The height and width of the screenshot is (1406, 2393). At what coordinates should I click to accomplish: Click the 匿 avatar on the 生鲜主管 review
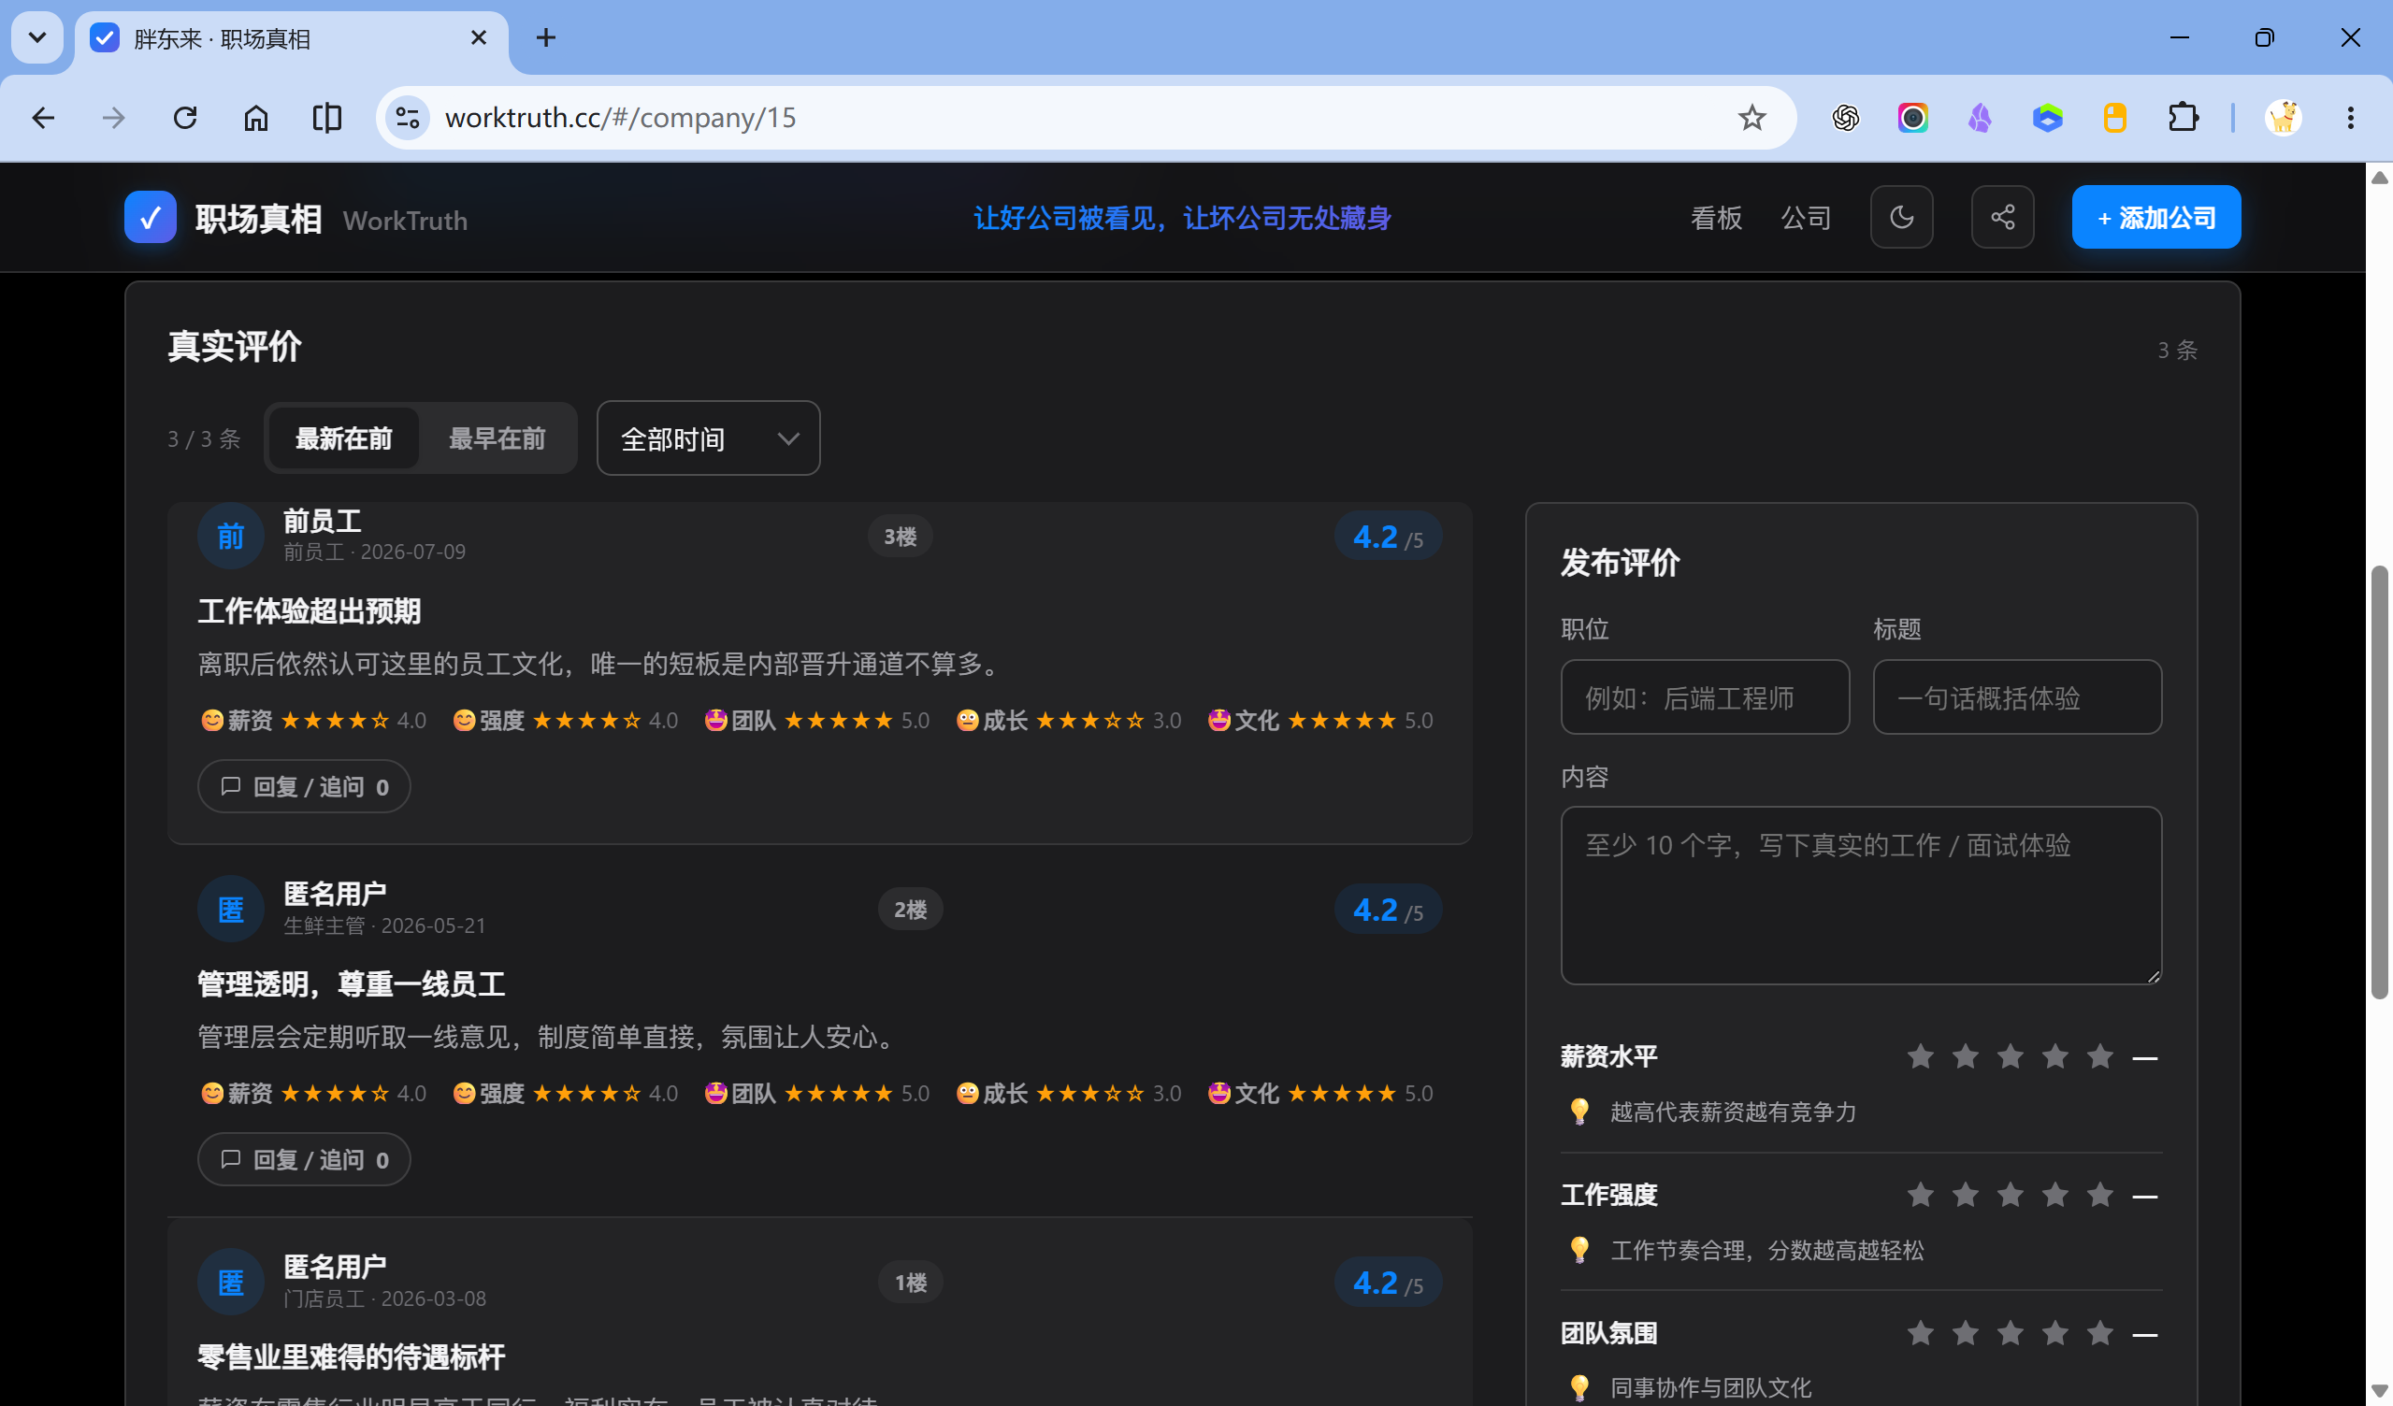pyautogui.click(x=231, y=910)
